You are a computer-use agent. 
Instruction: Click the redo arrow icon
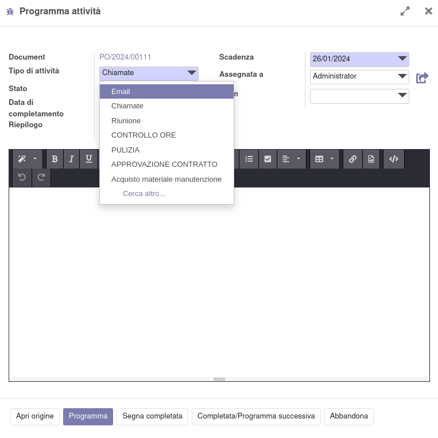coord(41,178)
